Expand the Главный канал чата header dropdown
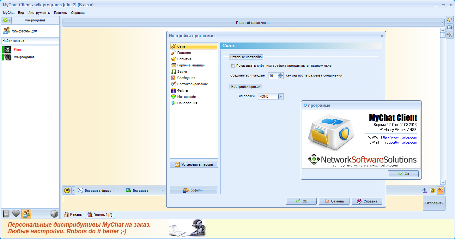 [442, 23]
